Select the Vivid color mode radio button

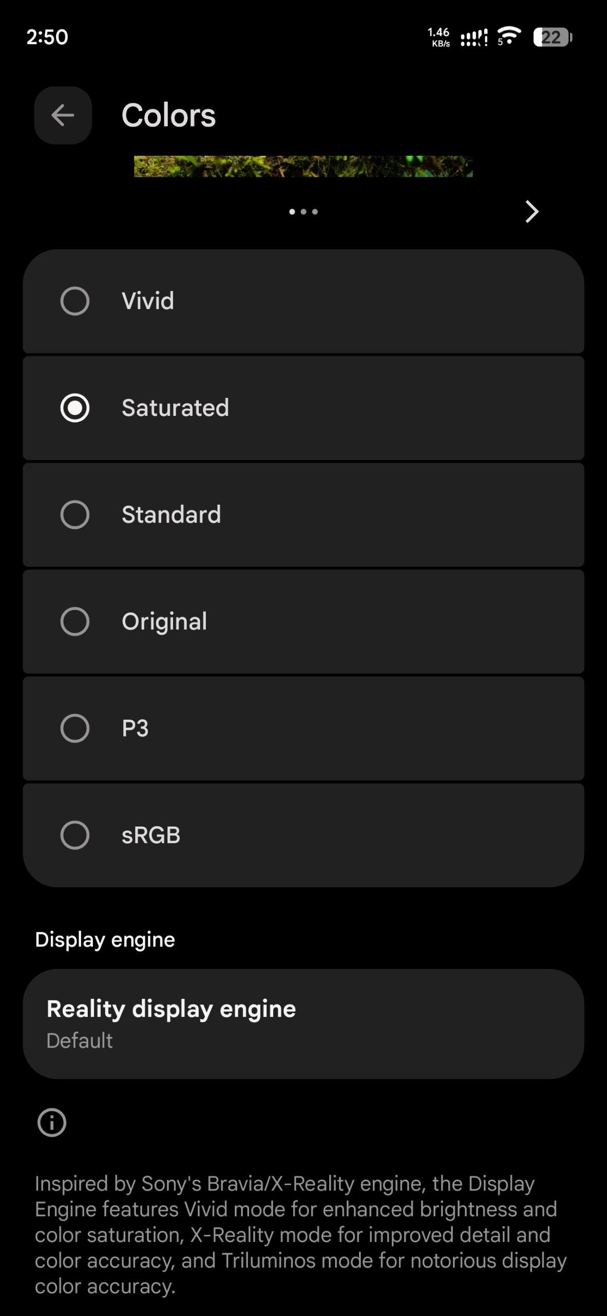tap(75, 301)
